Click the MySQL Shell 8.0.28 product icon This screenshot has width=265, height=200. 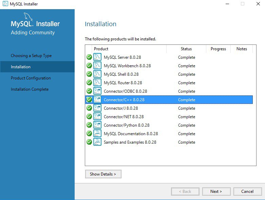point(97,74)
